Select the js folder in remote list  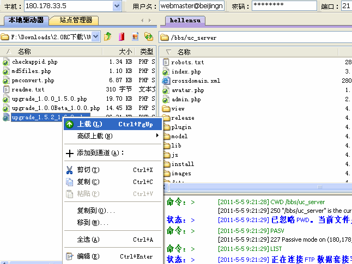[x=175, y=155]
